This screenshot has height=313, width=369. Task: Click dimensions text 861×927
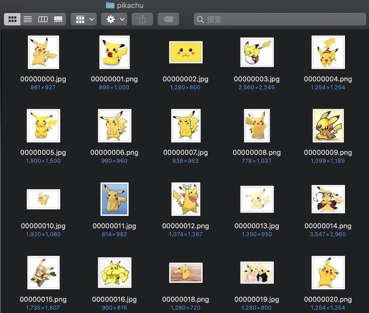click(43, 87)
